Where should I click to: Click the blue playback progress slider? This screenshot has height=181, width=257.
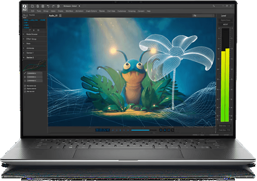[144, 130]
